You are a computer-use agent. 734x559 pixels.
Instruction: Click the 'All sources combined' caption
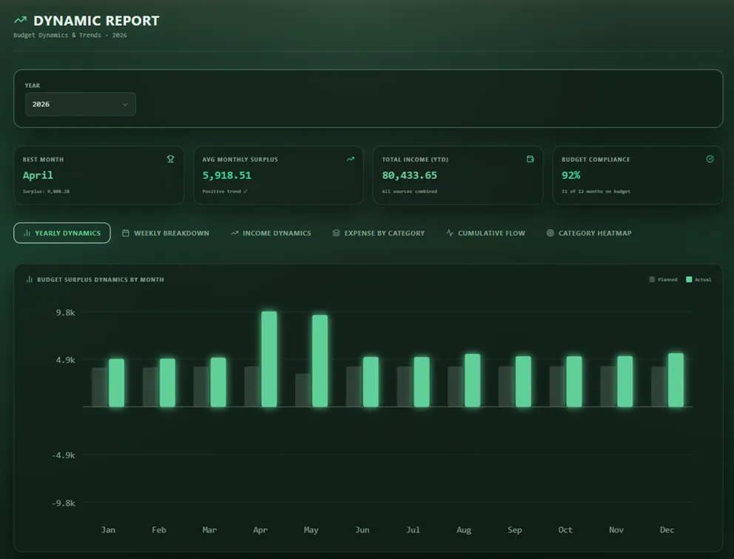tap(409, 191)
